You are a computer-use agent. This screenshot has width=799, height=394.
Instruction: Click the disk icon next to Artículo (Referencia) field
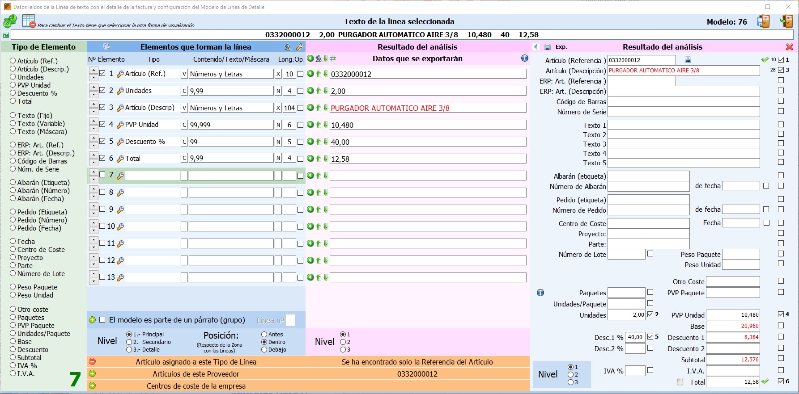(x=688, y=60)
